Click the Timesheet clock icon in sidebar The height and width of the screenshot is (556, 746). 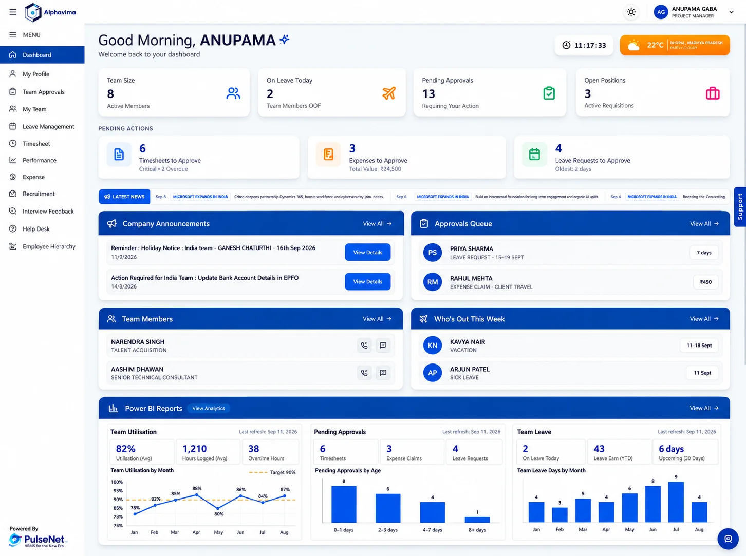[x=13, y=144]
